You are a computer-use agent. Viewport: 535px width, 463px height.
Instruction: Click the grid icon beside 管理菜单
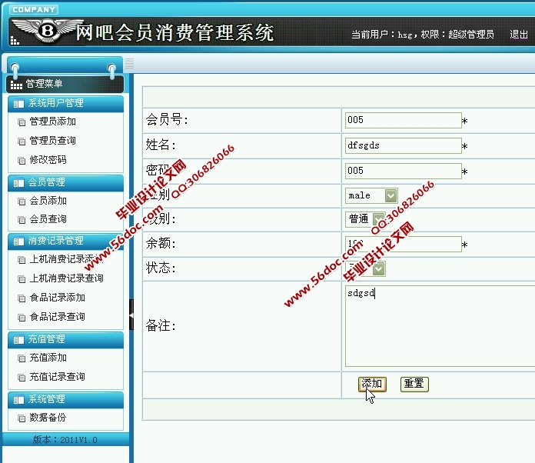pyautogui.click(x=16, y=85)
